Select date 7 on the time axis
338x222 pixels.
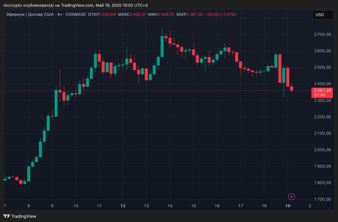5,206
